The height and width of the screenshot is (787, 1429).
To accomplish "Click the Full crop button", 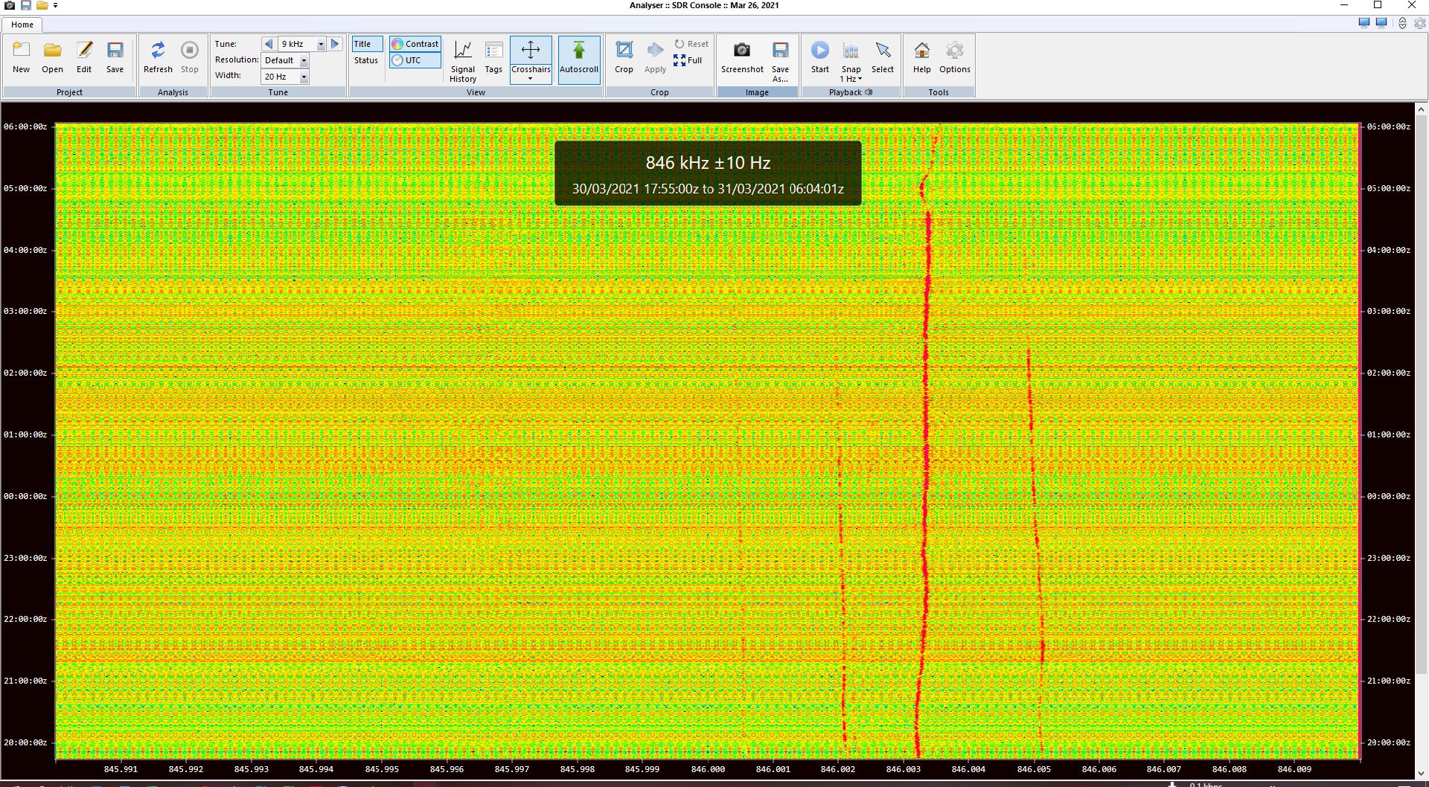I will point(688,60).
